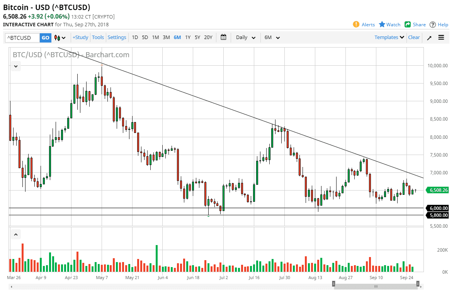
Task: Click the ^BTCUSD symbol input field
Action: tap(21, 37)
